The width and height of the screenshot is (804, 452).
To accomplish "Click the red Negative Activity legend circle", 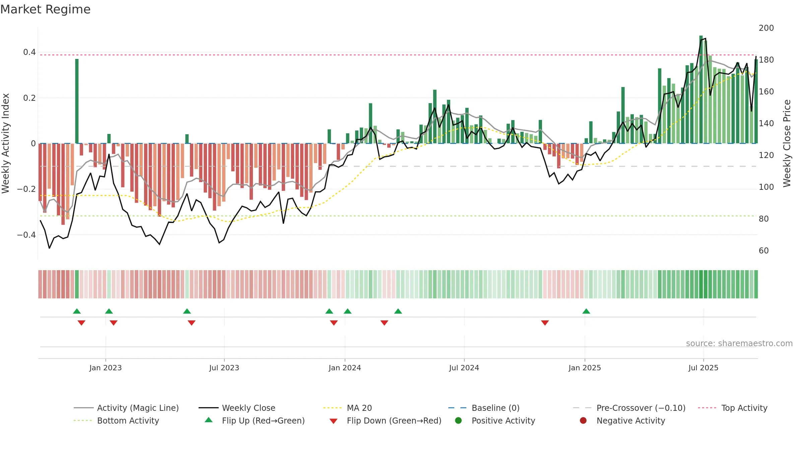I will pyautogui.click(x=583, y=420).
